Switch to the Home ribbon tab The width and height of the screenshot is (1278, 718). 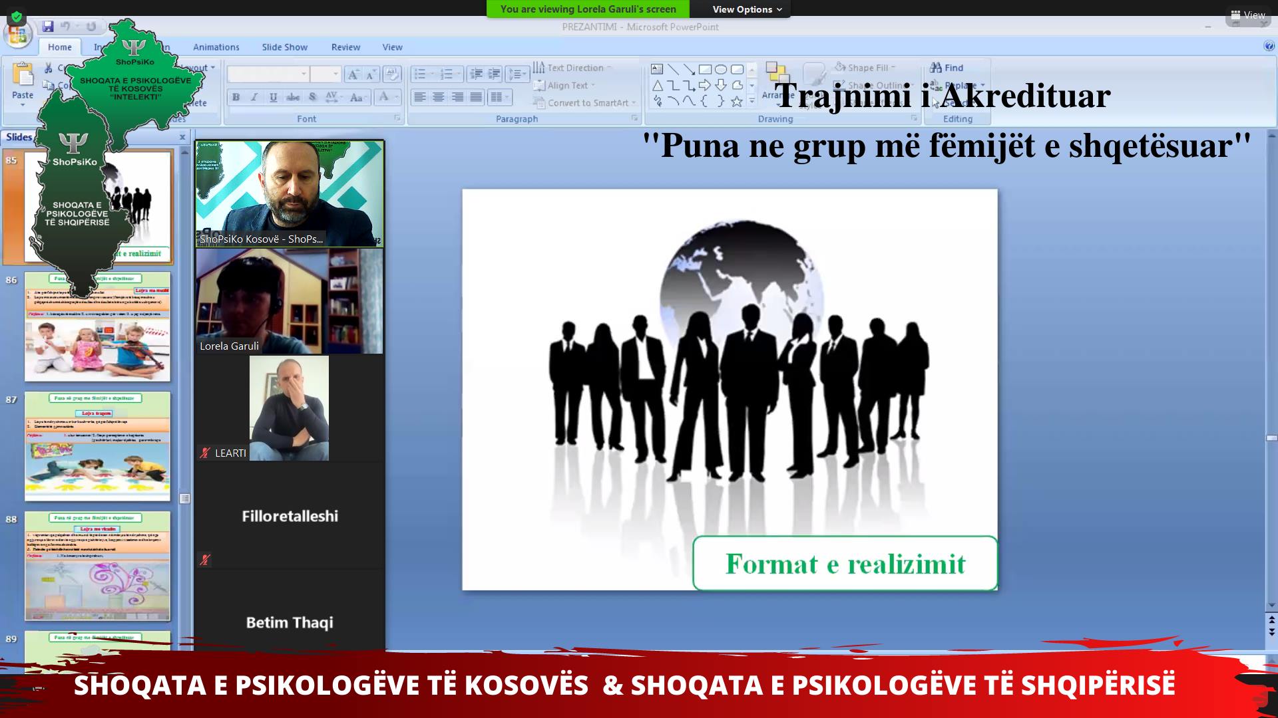click(x=59, y=47)
